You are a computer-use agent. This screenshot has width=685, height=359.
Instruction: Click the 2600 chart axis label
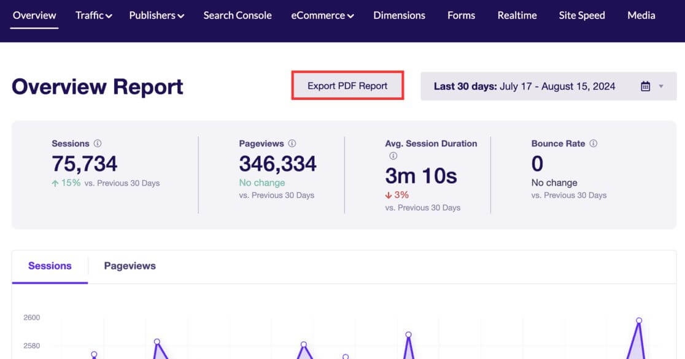pyautogui.click(x=31, y=317)
